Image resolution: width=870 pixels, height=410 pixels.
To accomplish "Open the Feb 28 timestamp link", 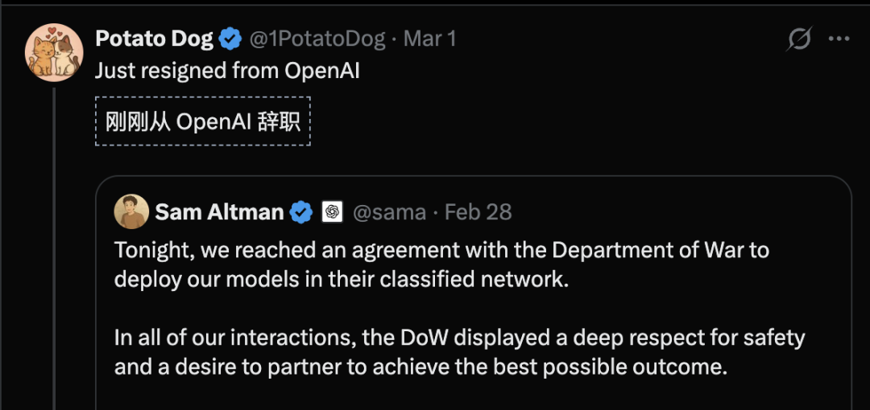I will pos(478,212).
